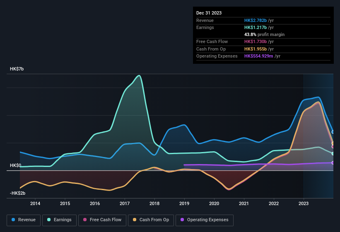Click the Revenue end-point marker on chart

point(333,132)
